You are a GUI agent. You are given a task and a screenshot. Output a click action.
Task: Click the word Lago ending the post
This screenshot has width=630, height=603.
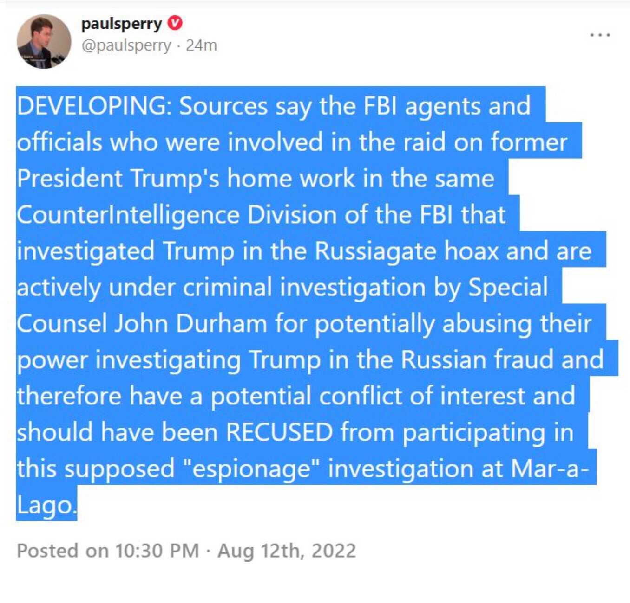coord(45,505)
